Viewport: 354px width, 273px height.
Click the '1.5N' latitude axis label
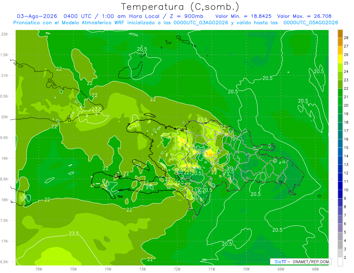click(4, 55)
